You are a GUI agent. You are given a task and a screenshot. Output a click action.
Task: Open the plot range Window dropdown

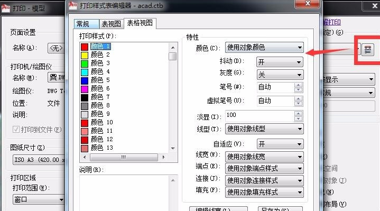coord(39,199)
